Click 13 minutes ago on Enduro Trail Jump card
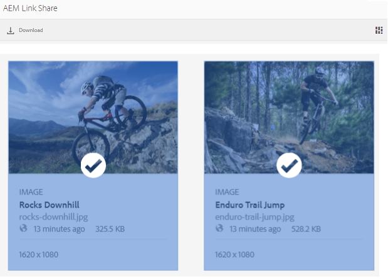 coord(255,229)
